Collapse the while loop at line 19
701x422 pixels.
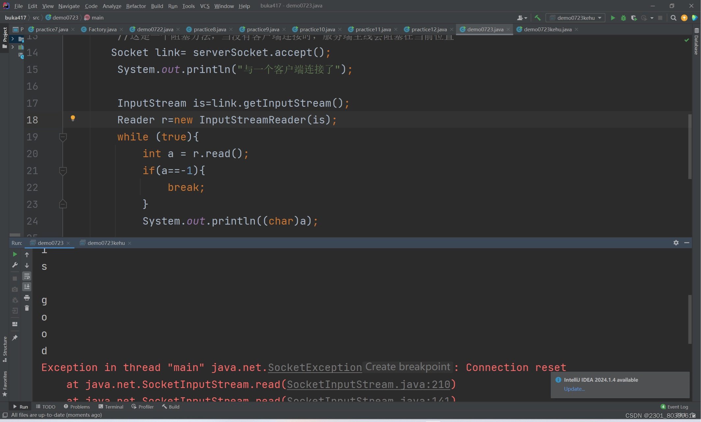coord(63,137)
